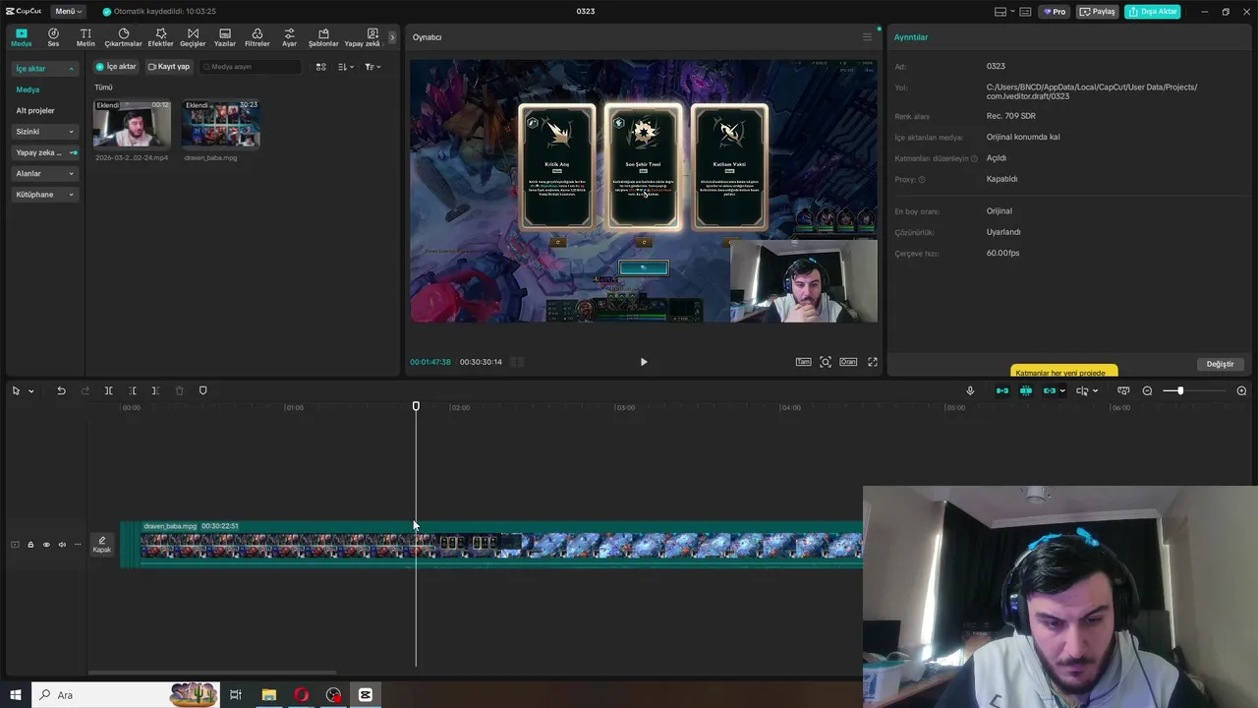Expand the Kütüphane sidebar section
Screen dimensions: 1258x708
[44, 195]
